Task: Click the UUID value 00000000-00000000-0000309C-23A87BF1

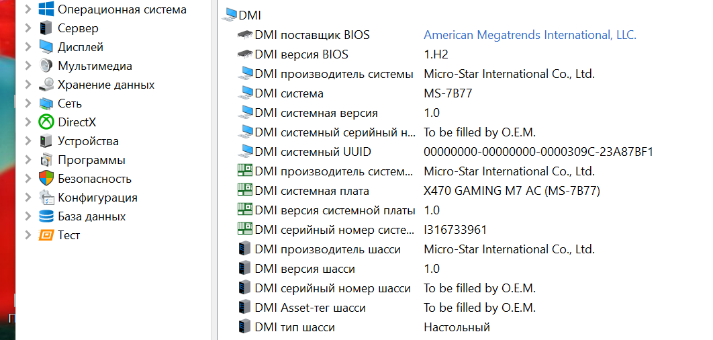Action: coord(538,152)
